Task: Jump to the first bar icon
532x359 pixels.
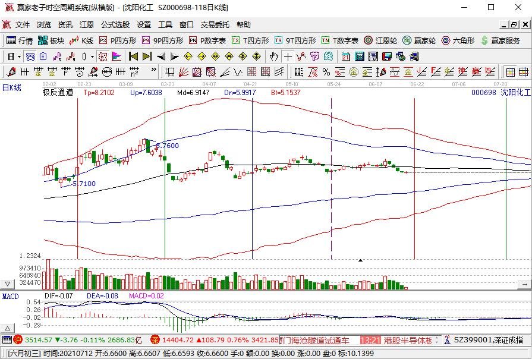Action: click(133, 56)
